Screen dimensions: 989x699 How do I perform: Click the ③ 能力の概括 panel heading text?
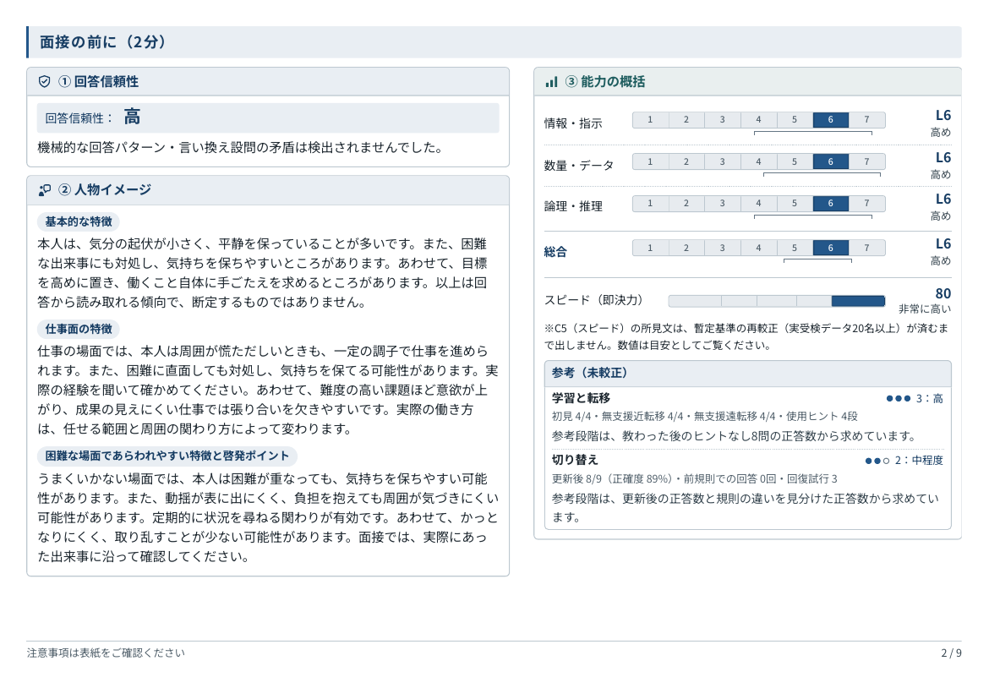pos(605,81)
